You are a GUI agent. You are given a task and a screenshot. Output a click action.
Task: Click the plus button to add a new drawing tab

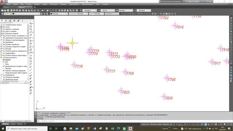(35, 7)
